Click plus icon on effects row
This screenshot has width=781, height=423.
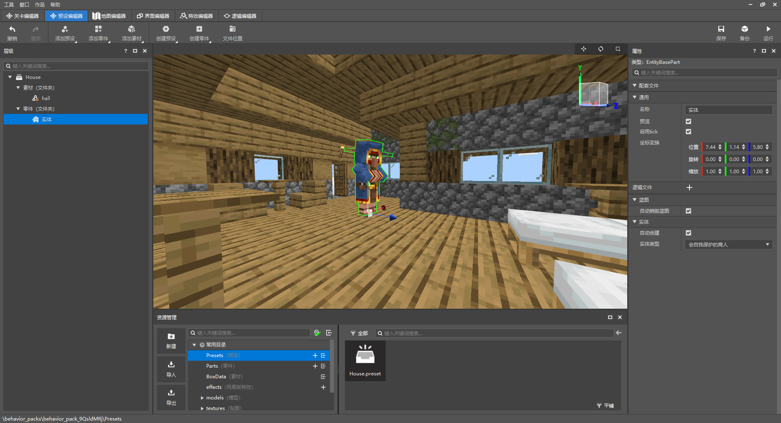coord(323,387)
